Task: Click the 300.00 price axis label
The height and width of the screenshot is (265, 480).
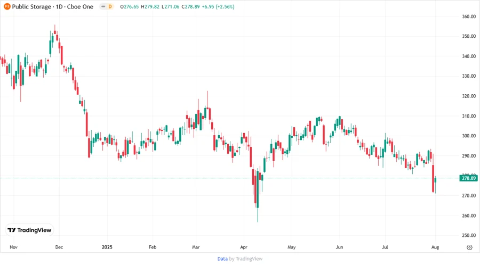Action: pyautogui.click(x=469, y=136)
